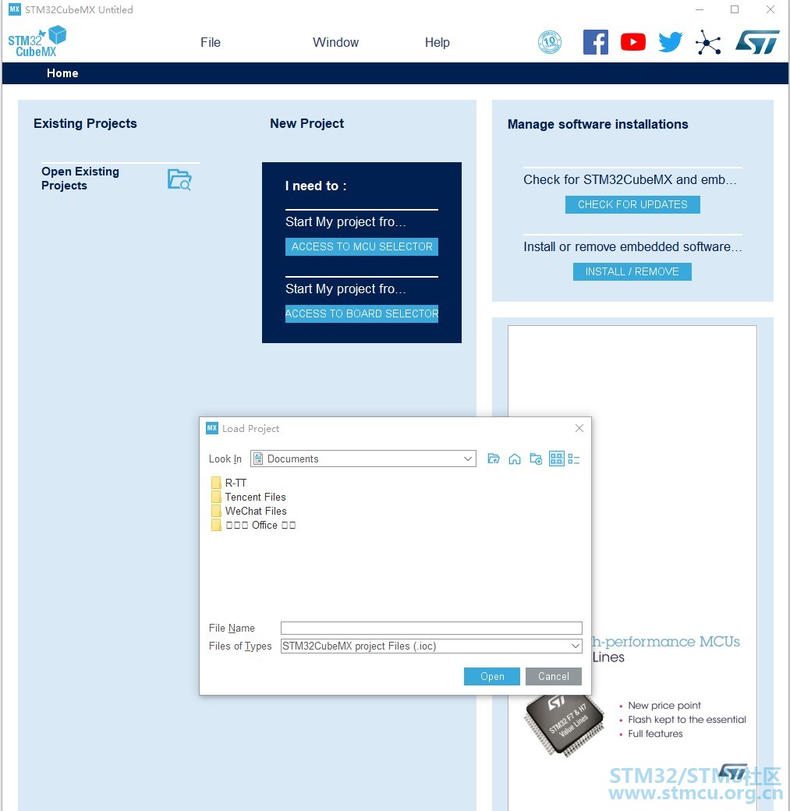
Task: Open the Help menu
Action: pyautogui.click(x=438, y=42)
